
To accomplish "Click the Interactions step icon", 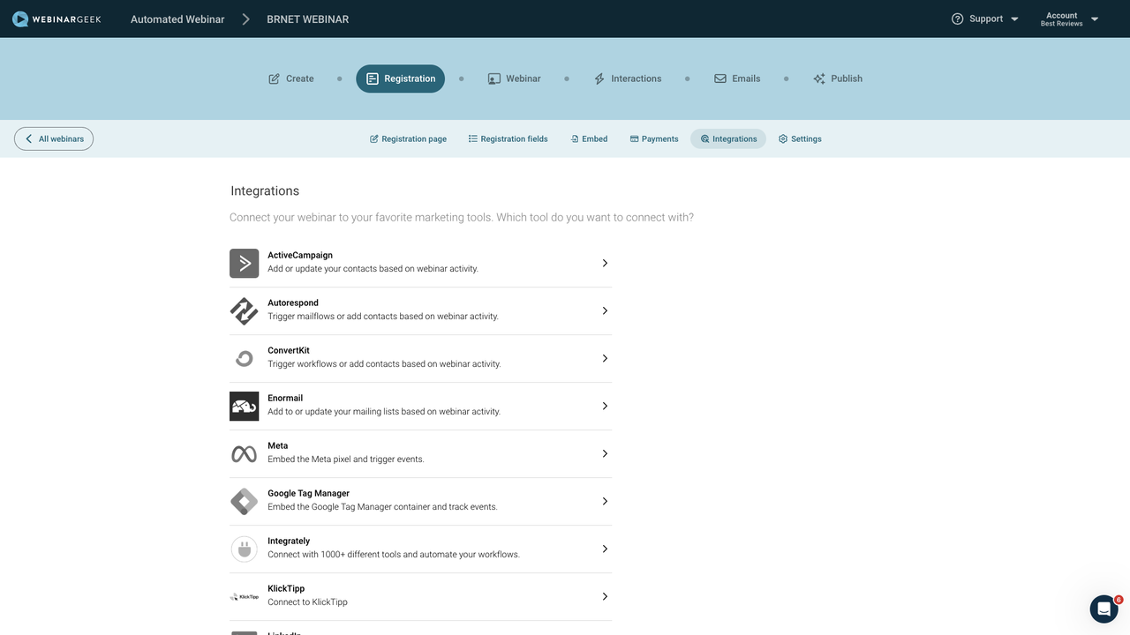I will pyautogui.click(x=599, y=78).
